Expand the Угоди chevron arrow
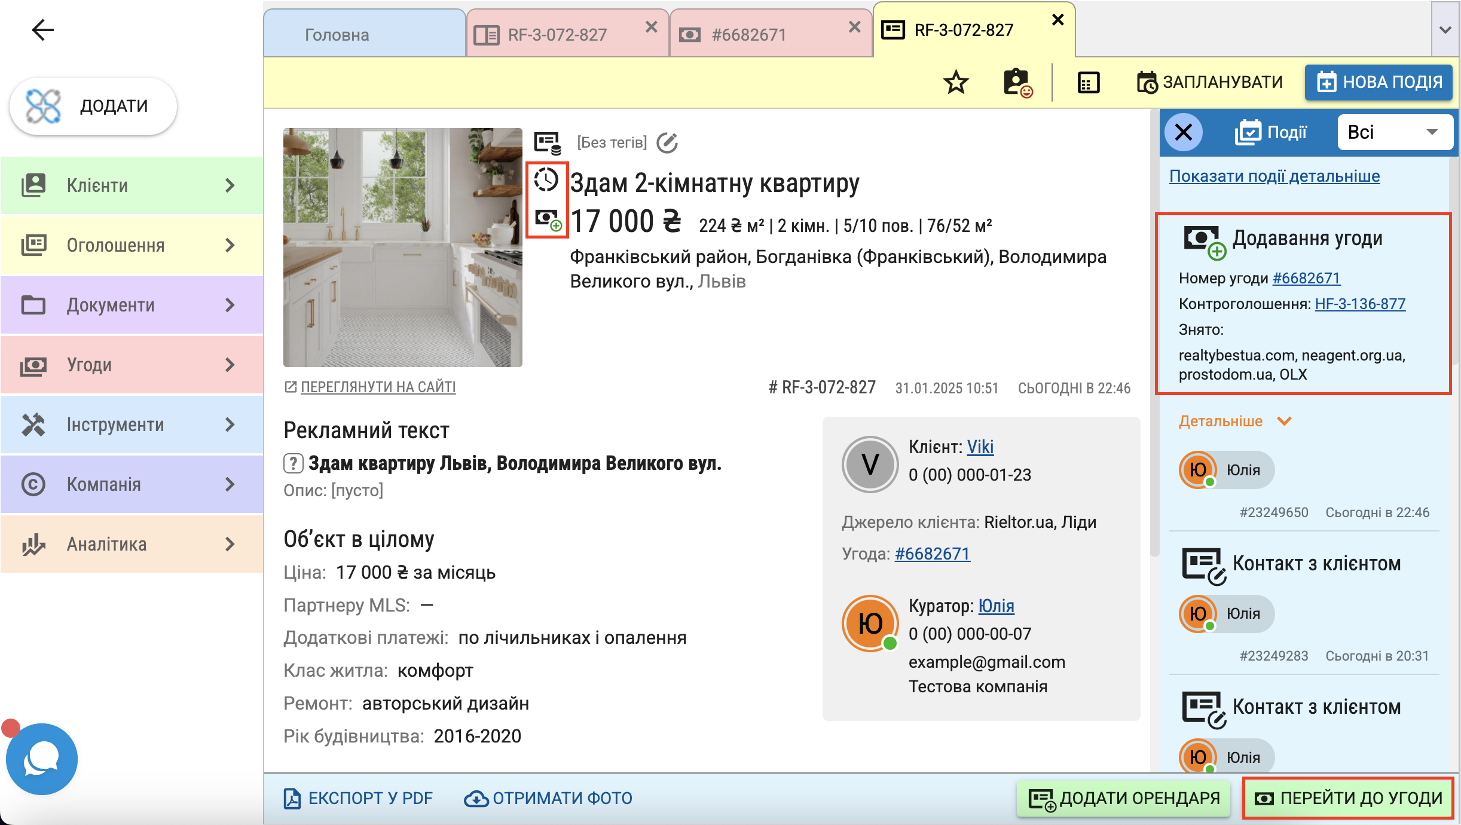The width and height of the screenshot is (1461, 825). coord(230,365)
